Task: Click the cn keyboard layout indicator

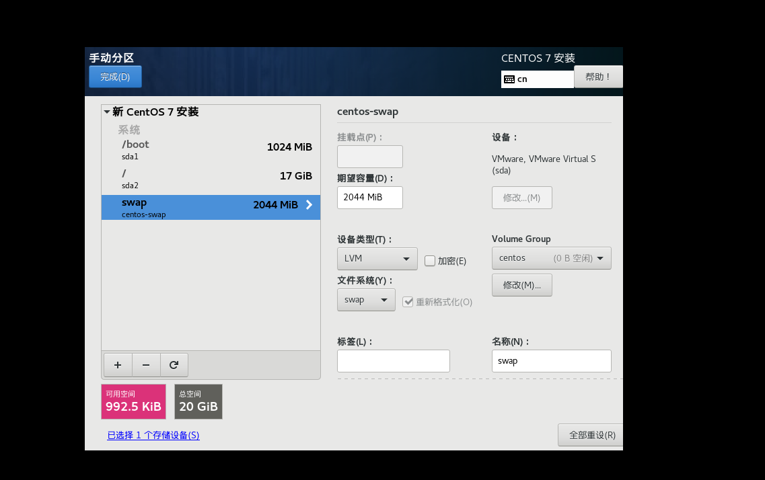Action: click(537, 79)
